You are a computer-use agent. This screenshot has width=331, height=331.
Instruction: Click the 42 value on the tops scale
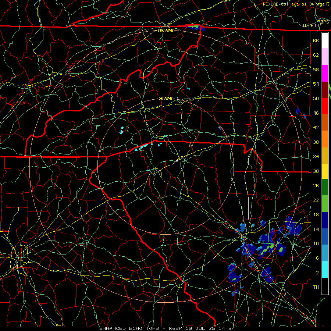(316, 128)
